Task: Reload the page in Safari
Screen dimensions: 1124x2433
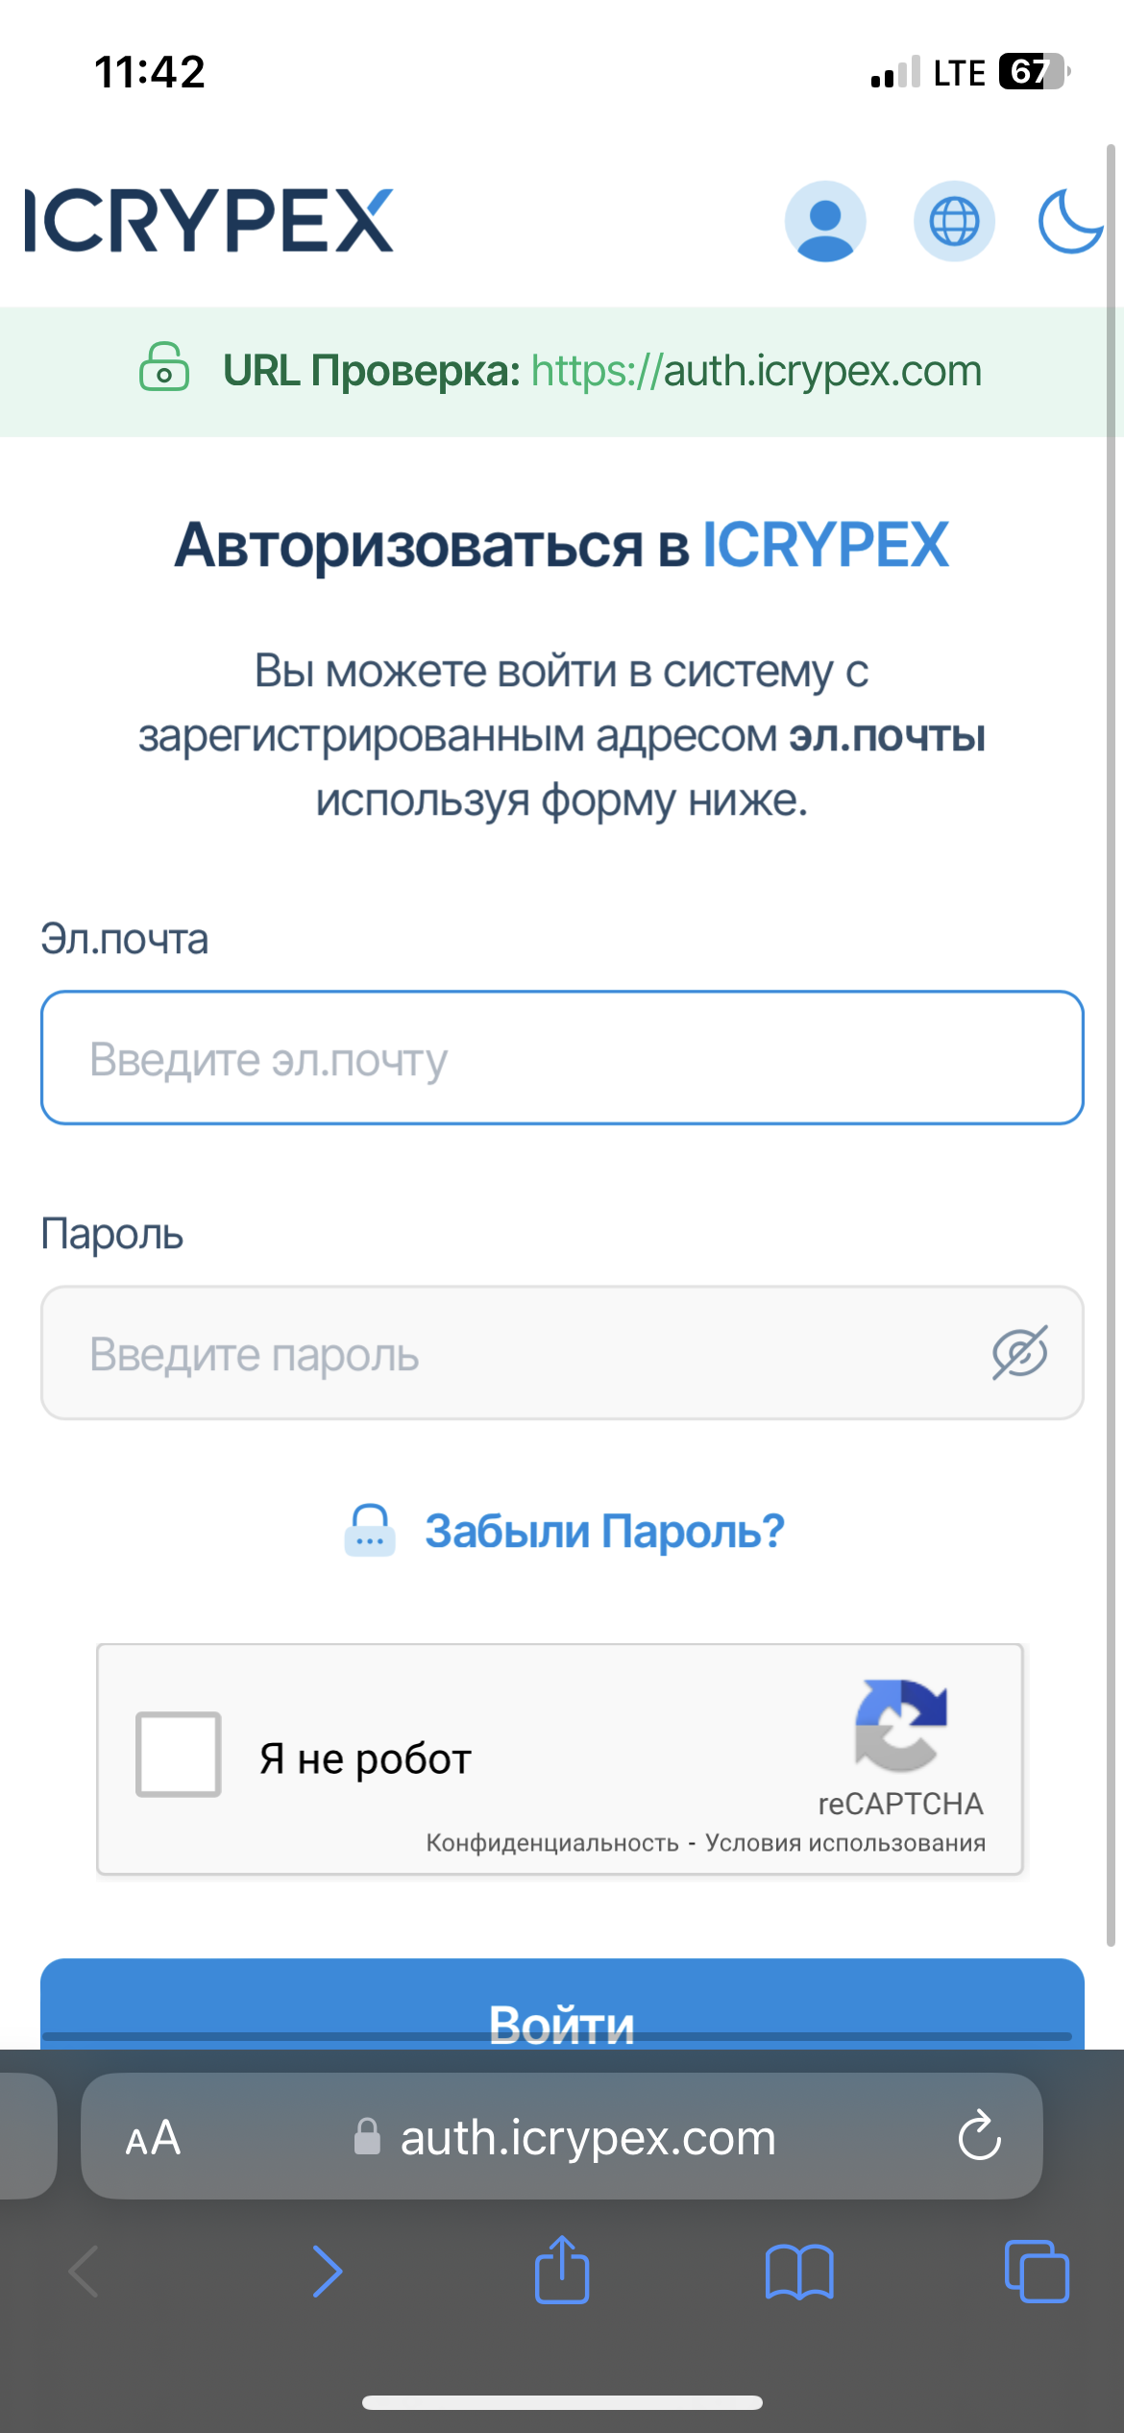Action: [980, 2136]
